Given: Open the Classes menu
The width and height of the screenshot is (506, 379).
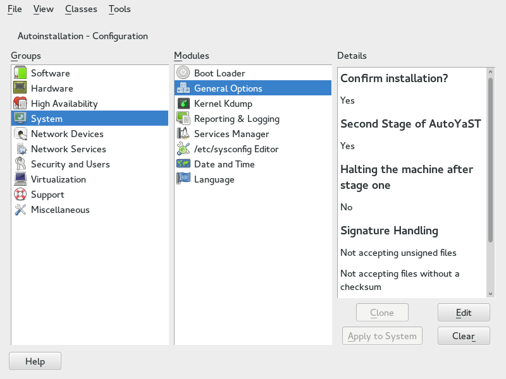Looking at the screenshot, I should (x=80, y=9).
